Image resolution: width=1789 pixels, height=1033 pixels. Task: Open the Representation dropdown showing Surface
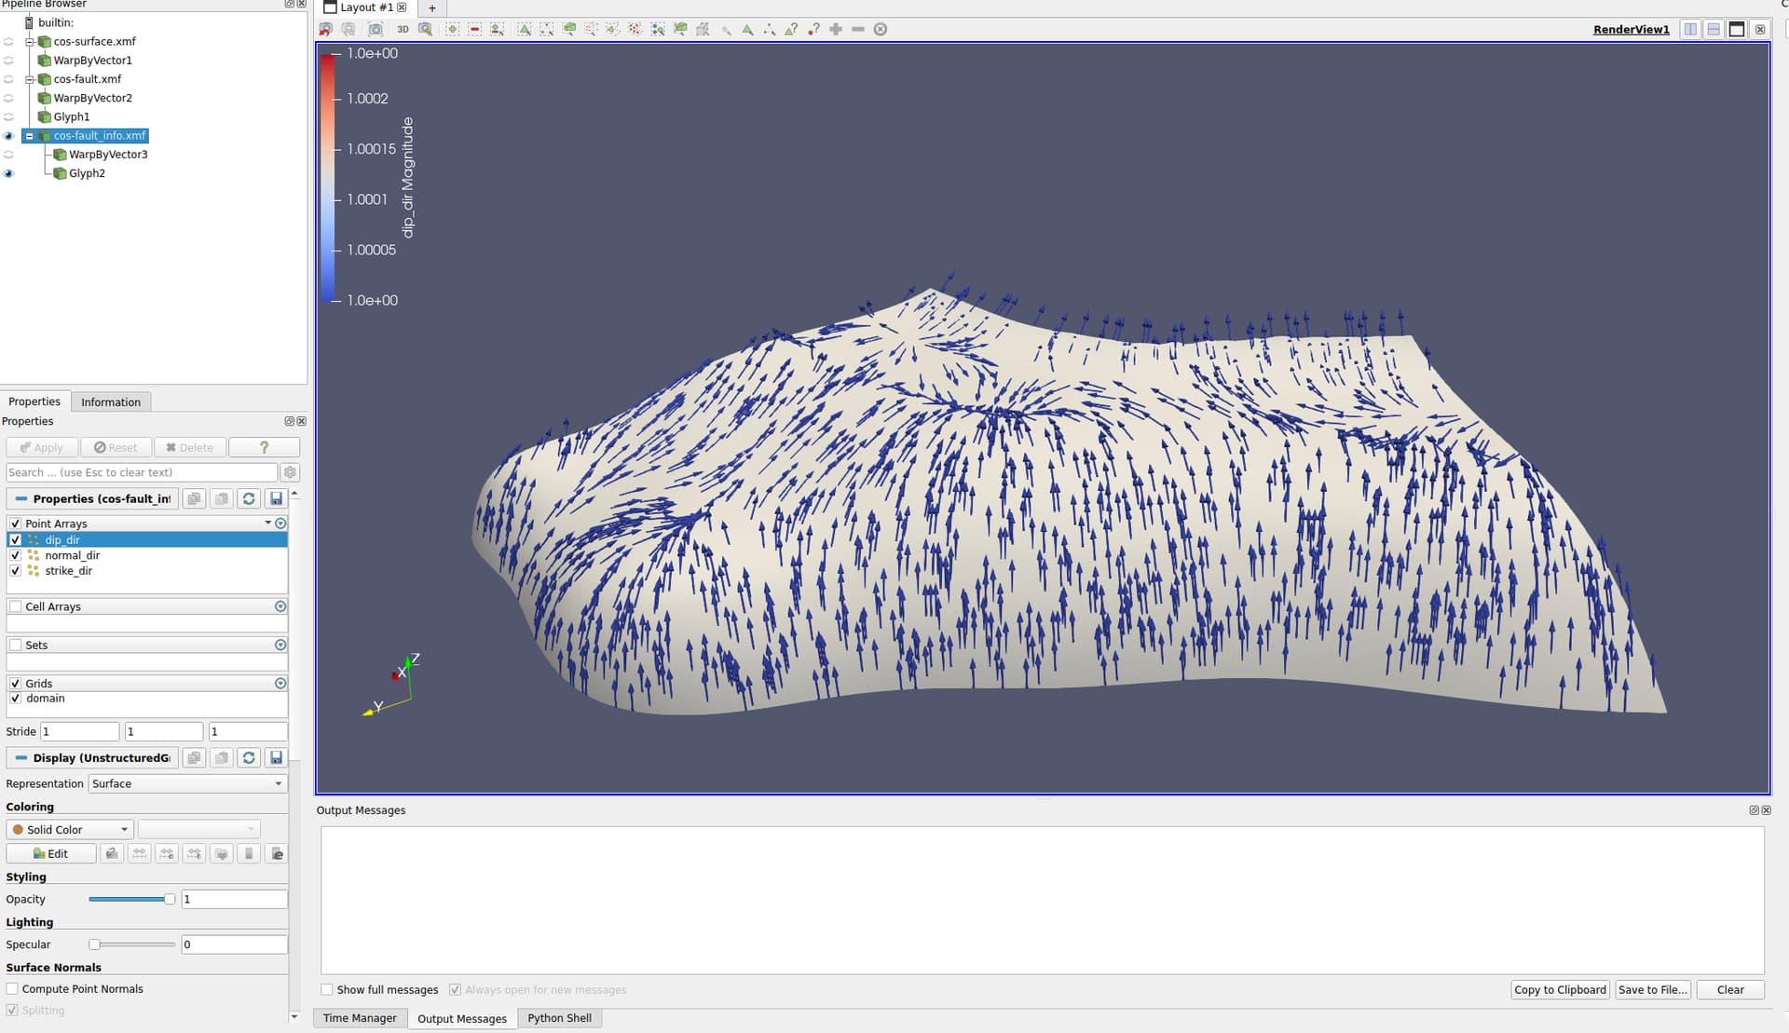point(186,784)
